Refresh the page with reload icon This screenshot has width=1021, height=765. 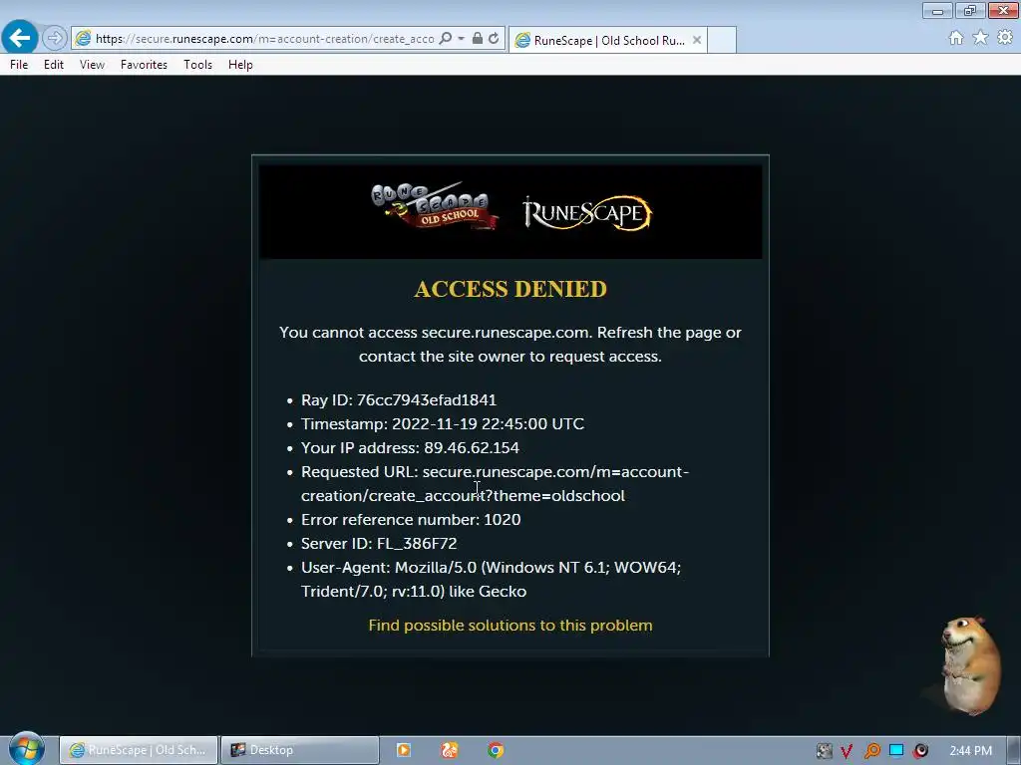(x=495, y=39)
